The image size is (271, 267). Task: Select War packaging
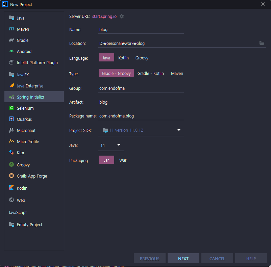[x=123, y=160]
